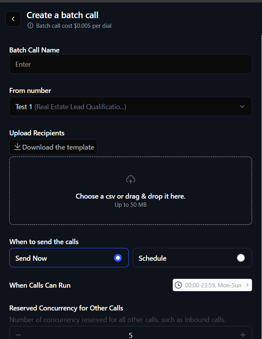
Task: Click the info icon next to batch call cost
Action: pos(30,26)
